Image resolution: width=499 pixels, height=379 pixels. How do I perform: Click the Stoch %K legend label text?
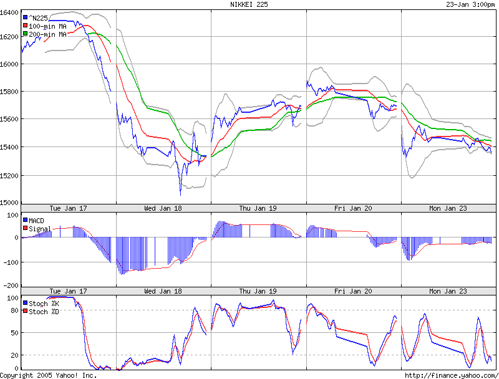click(44, 304)
